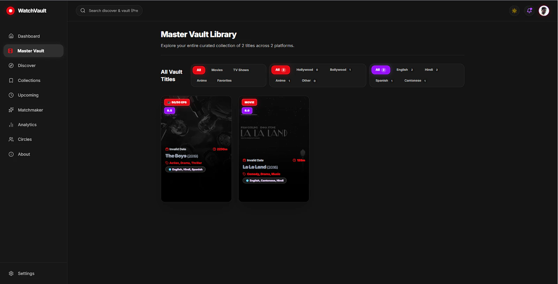Open La La Land poster card
Viewport: 558px width, 284px height.
[274, 149]
